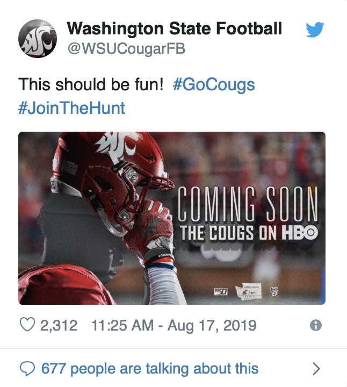The width and height of the screenshot is (347, 387).
Task: Open the #JoinTheHunt hashtag
Action: pos(71,108)
